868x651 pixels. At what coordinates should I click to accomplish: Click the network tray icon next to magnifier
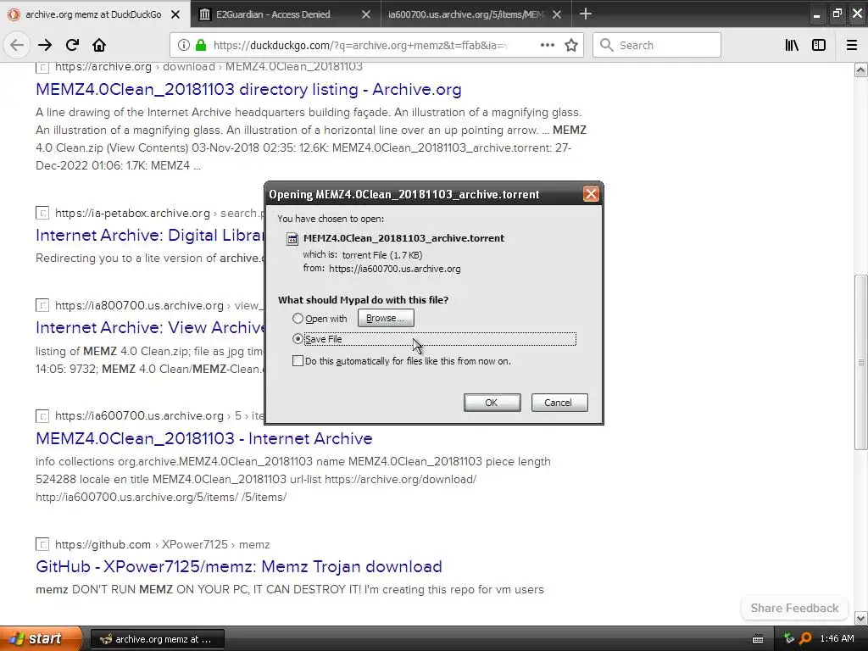click(x=789, y=639)
